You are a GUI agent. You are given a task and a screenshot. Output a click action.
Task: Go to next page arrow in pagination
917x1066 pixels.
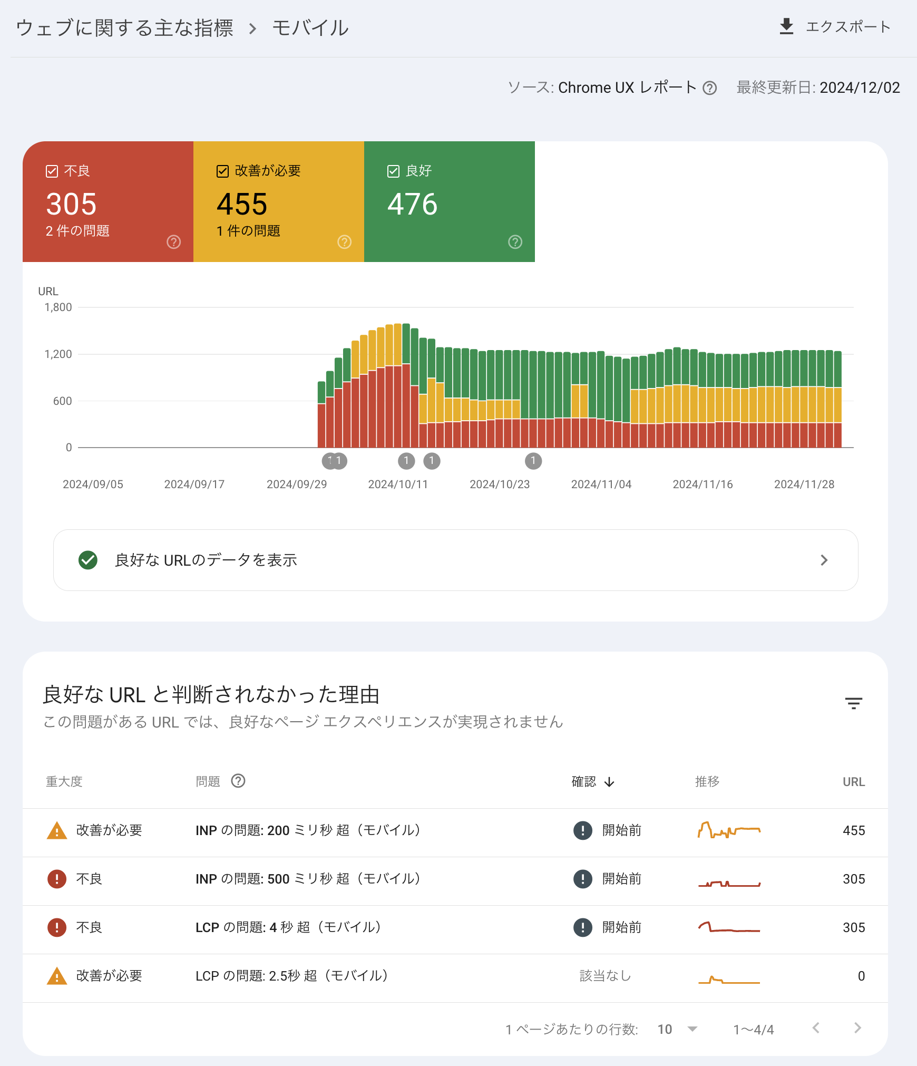click(x=857, y=1028)
